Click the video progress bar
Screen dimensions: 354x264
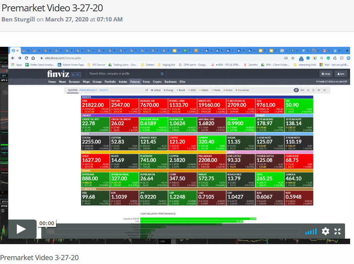(x=173, y=231)
